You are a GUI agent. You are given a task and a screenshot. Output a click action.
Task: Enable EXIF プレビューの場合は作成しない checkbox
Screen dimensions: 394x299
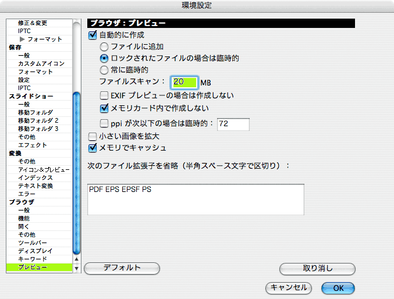(104, 95)
